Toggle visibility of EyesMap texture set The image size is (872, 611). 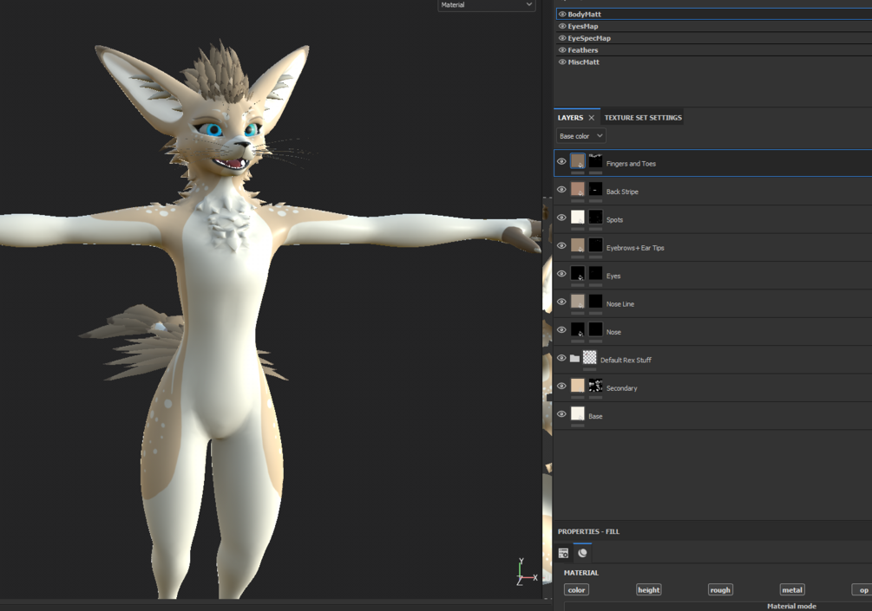click(x=562, y=26)
